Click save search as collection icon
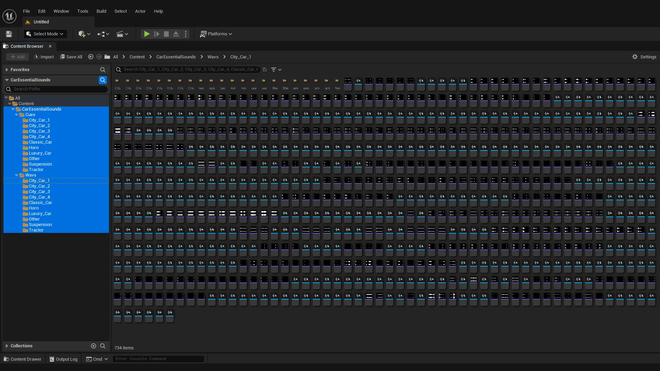Image resolution: width=660 pixels, height=371 pixels. tap(265, 69)
